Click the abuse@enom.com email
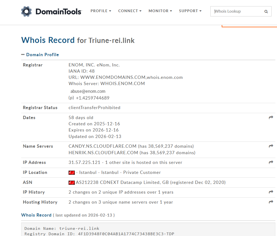 click(x=88, y=91)
